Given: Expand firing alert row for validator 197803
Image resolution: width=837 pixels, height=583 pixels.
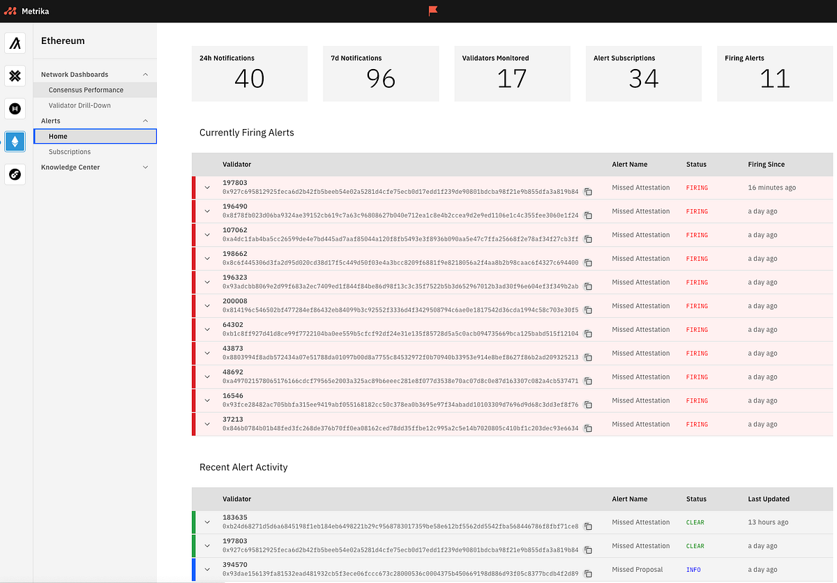Looking at the screenshot, I should (207, 188).
